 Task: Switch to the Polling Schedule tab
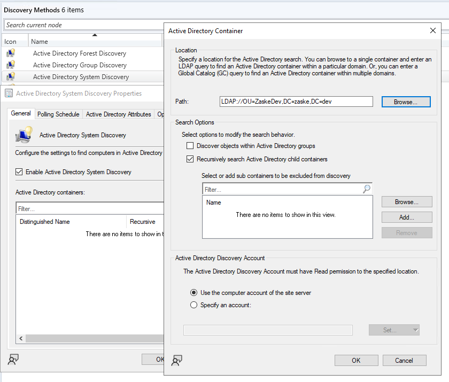pos(60,113)
